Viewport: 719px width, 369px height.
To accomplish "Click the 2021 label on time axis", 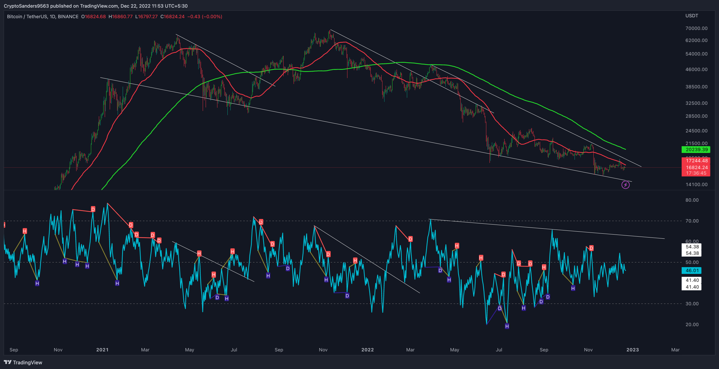I will click(102, 350).
